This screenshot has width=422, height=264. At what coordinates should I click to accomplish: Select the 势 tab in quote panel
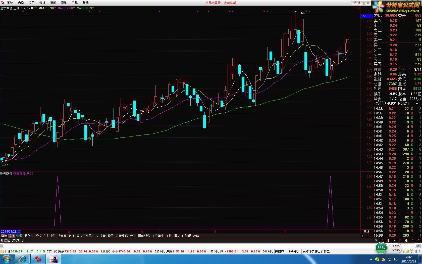[400, 240]
